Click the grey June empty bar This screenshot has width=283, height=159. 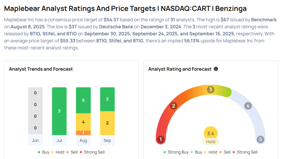(x=35, y=111)
